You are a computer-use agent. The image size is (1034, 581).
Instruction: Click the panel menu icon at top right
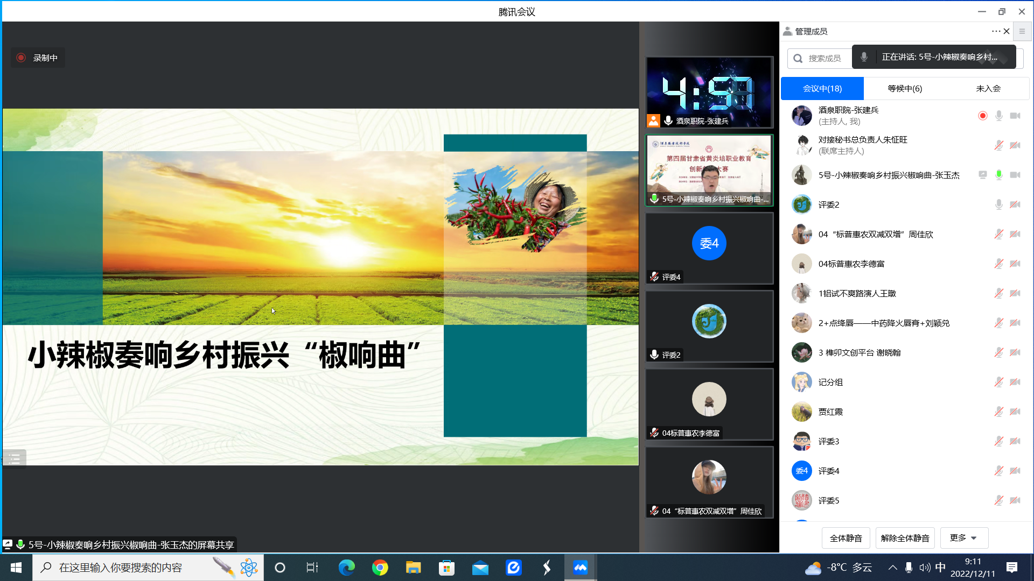click(x=1022, y=31)
